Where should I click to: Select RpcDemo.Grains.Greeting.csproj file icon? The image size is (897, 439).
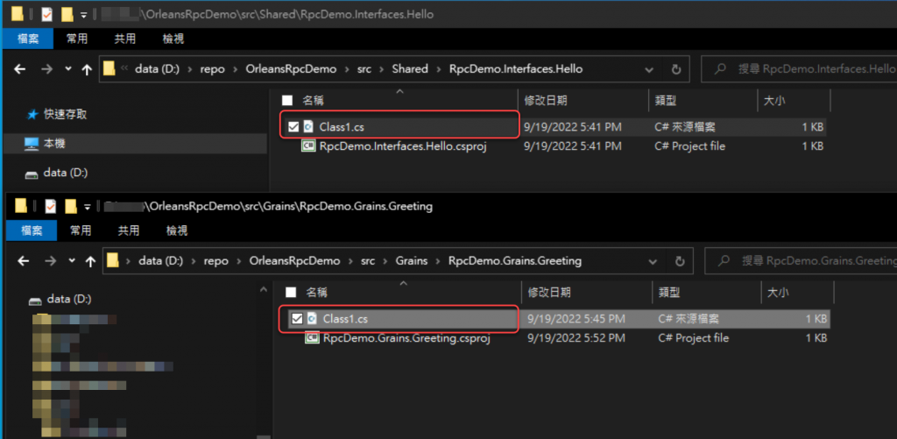(313, 337)
